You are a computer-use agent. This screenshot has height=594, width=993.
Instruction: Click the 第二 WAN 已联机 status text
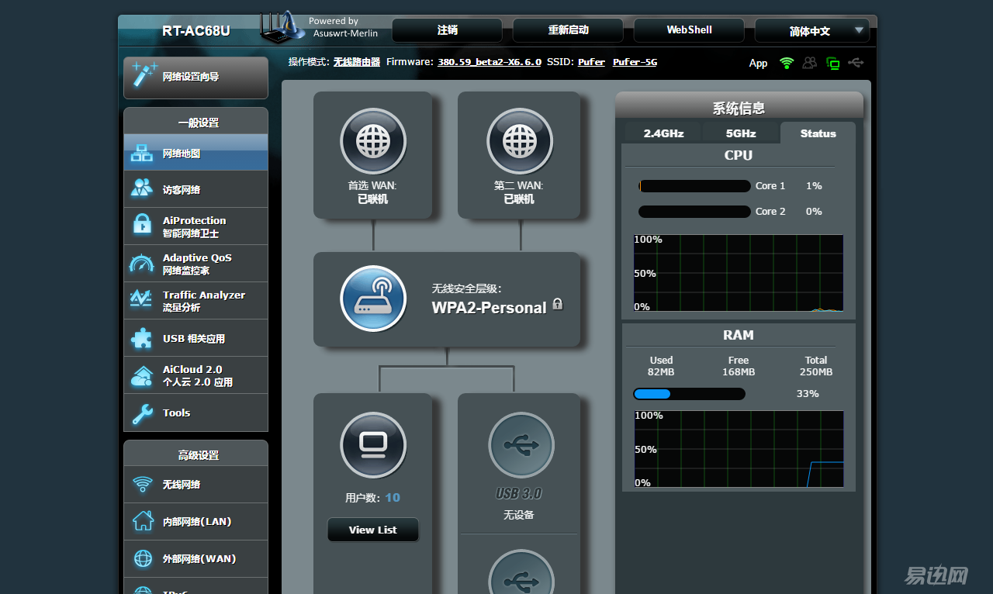(519, 199)
